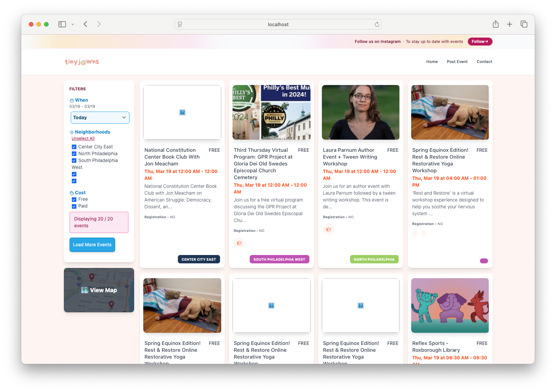Navigate to the Contact page
This screenshot has height=392, width=556.
tap(484, 62)
